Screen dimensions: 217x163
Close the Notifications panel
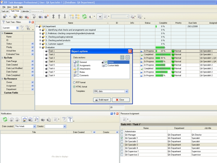[x=117, y=114]
